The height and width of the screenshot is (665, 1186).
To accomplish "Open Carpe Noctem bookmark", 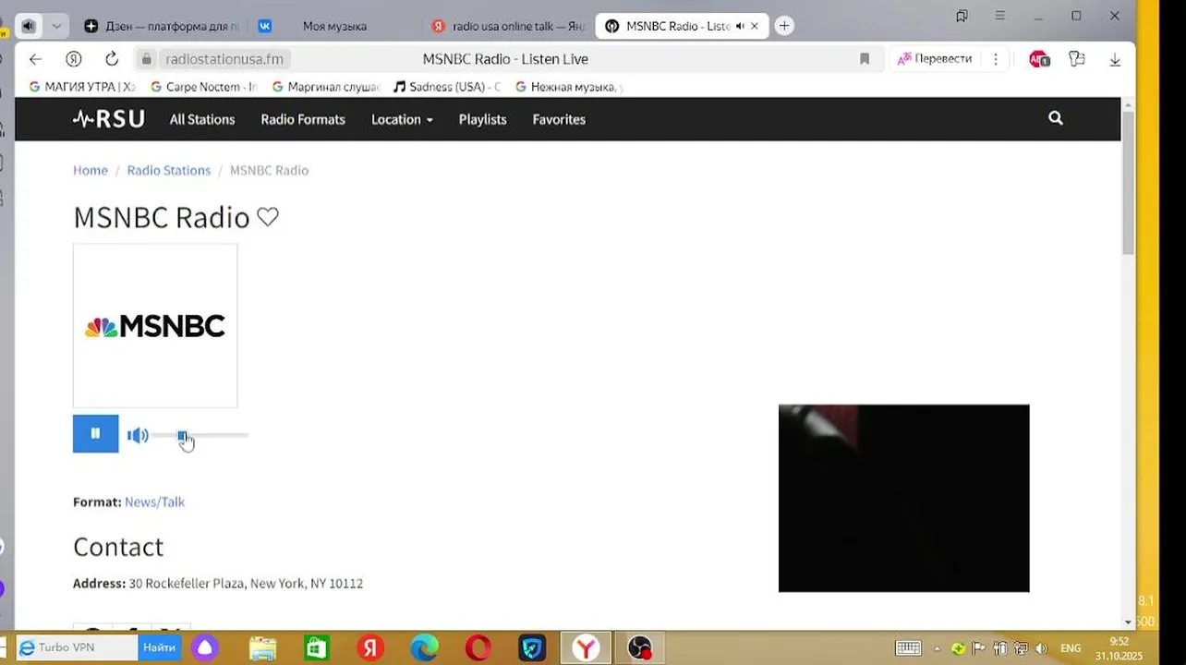I will pos(203,87).
